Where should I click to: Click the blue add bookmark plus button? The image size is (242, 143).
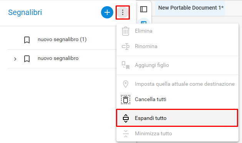coord(107,12)
